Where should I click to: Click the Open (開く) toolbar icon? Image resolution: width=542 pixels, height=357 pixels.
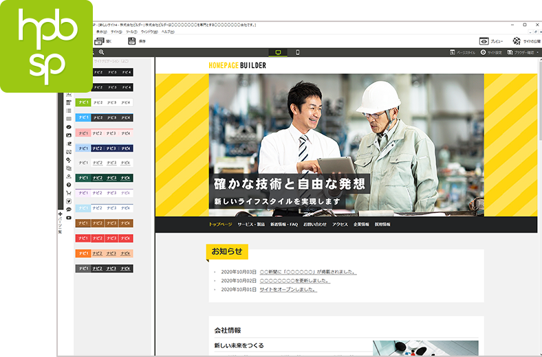click(x=99, y=41)
